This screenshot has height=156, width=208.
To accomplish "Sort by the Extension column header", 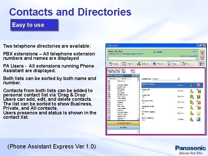I will pyautogui.click(x=112, y=79).
